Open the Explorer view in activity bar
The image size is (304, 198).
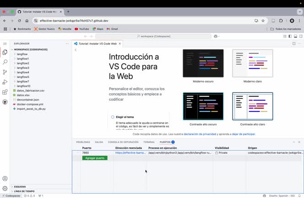5,52
